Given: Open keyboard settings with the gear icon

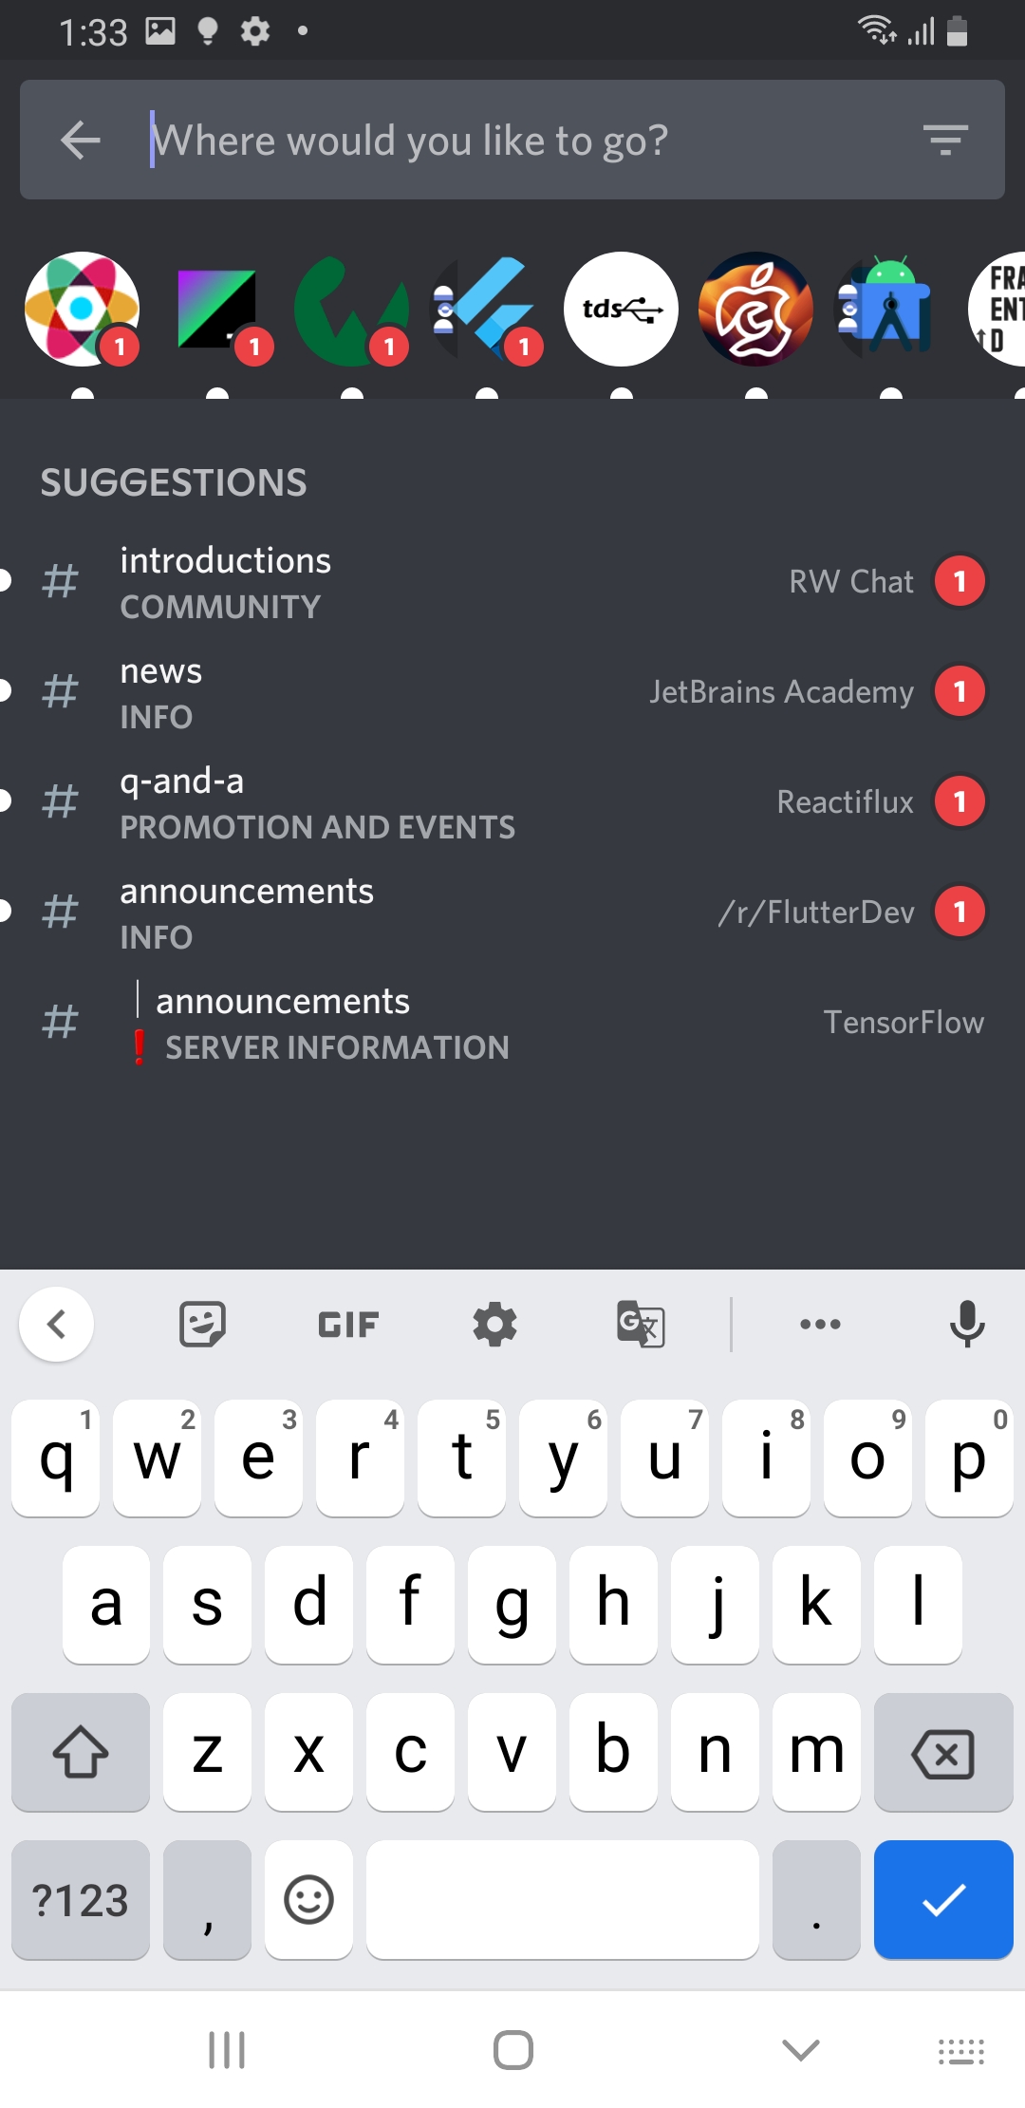Looking at the screenshot, I should pos(493,1324).
